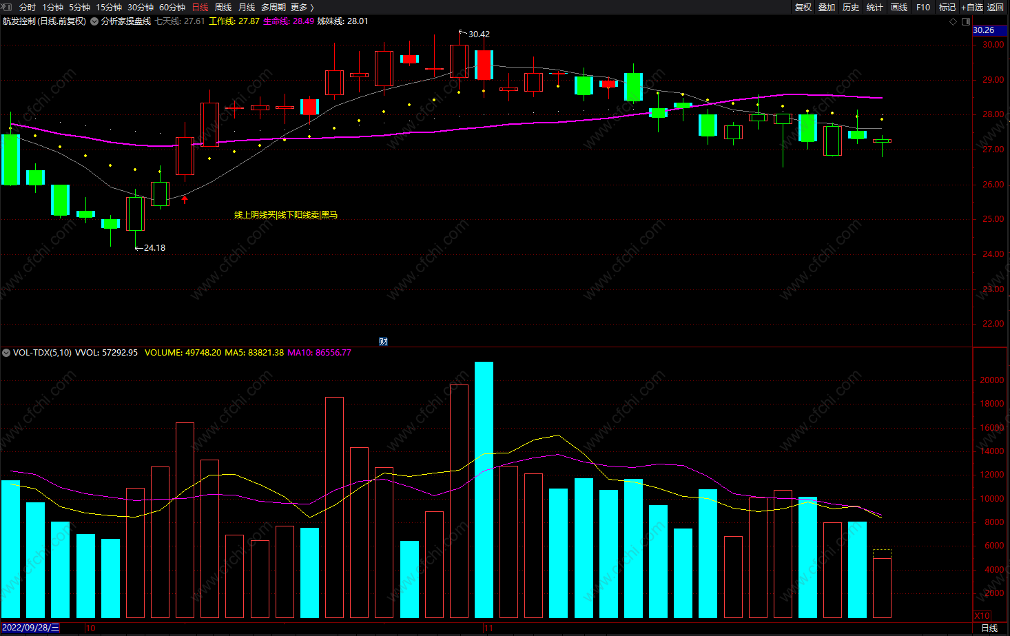Click the 日线 label at bottom right
1010x636 pixels.
(x=989, y=628)
